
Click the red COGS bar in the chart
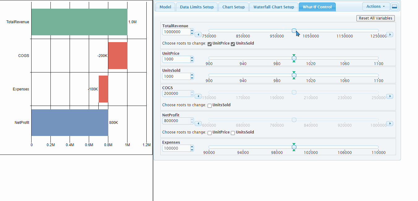(x=118, y=55)
